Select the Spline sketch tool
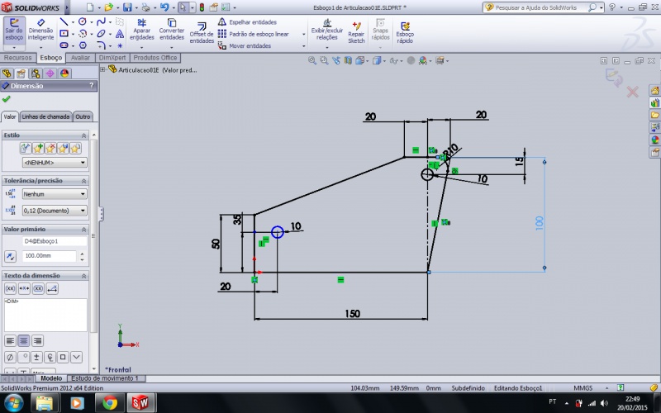The image size is (661, 413). 101,22
